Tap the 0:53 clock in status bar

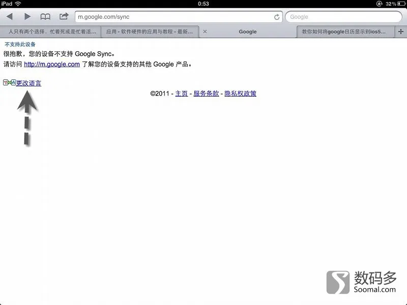point(203,4)
